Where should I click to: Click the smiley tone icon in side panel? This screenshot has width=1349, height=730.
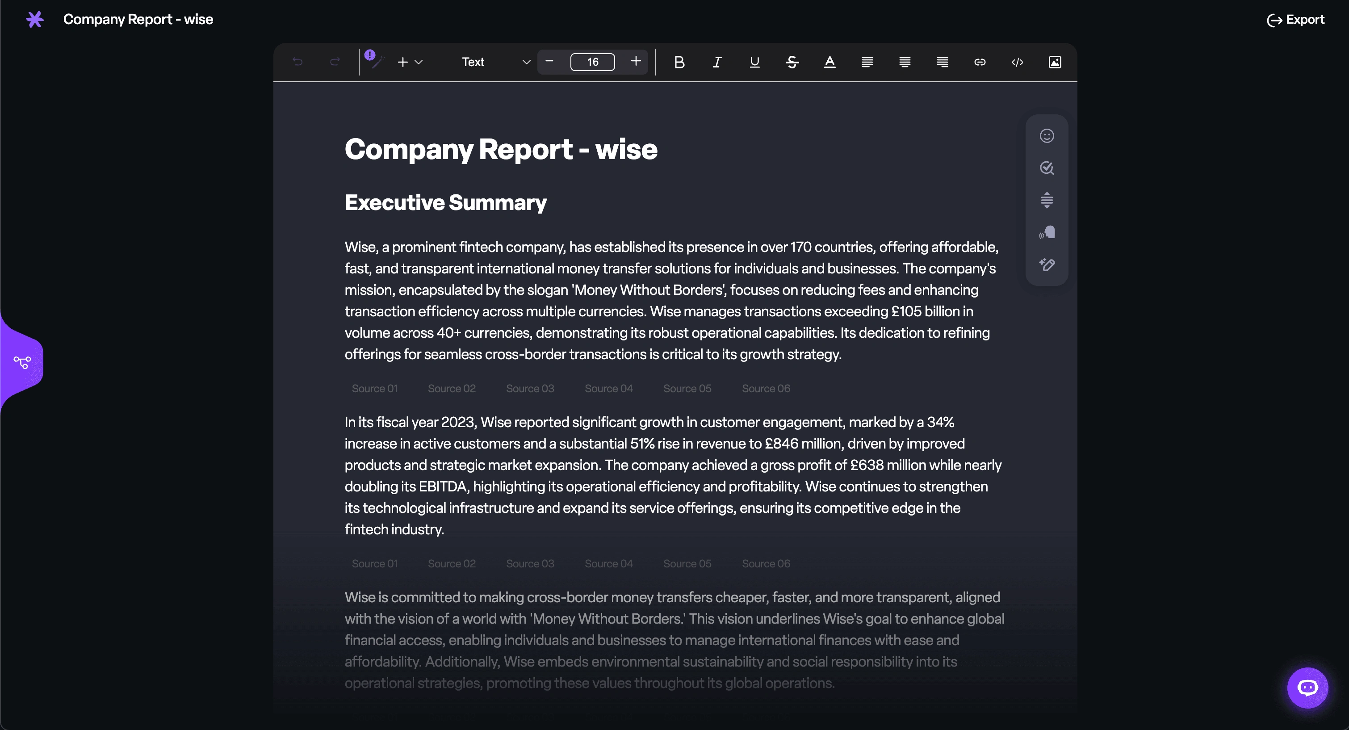click(1047, 136)
